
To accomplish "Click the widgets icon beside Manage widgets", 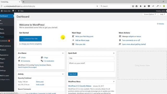I will [120, 36].
